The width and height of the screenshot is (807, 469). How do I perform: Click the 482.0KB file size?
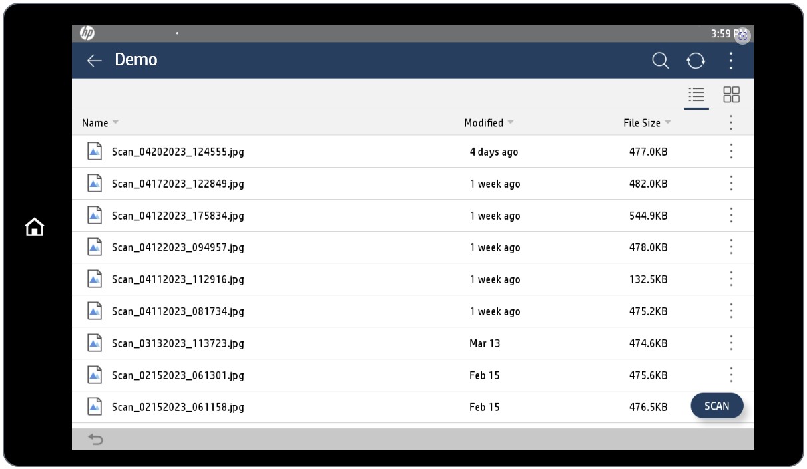pyautogui.click(x=648, y=184)
